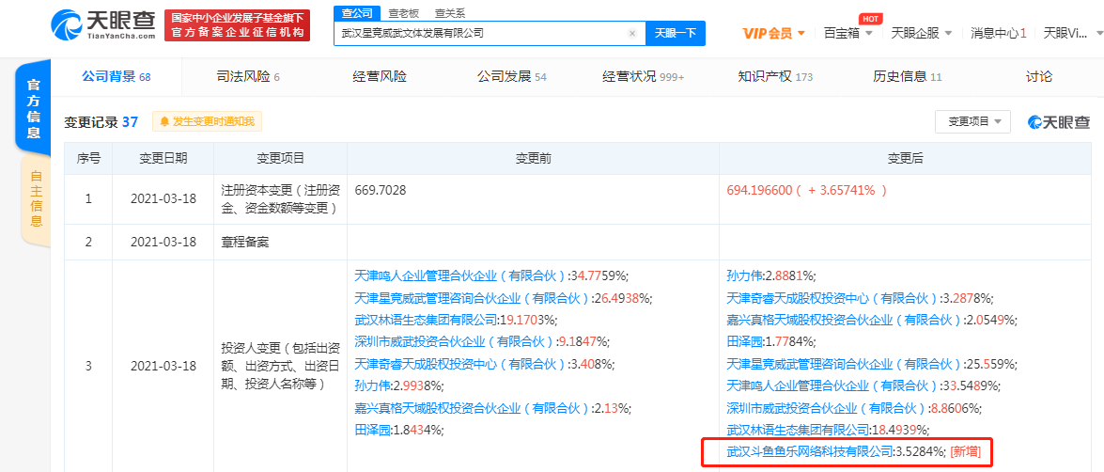
Task: Click the bell icon in the notify button
Action: pos(164,122)
